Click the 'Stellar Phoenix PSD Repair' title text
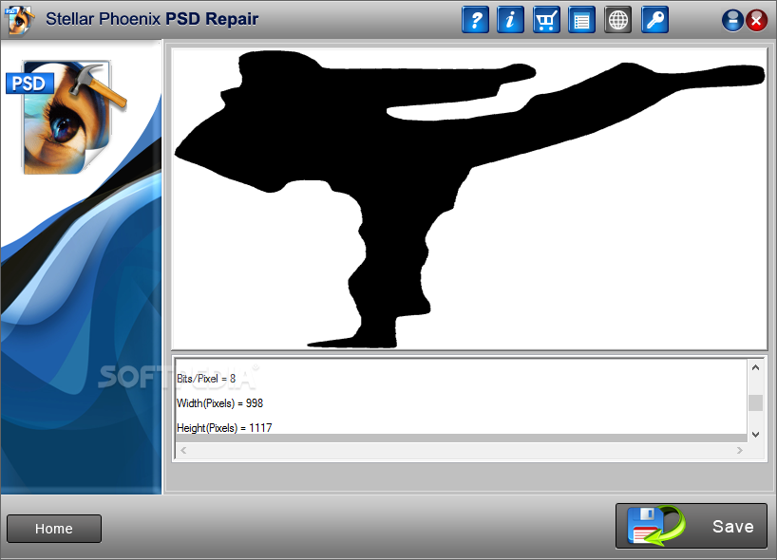The width and height of the screenshot is (777, 560). point(152,19)
